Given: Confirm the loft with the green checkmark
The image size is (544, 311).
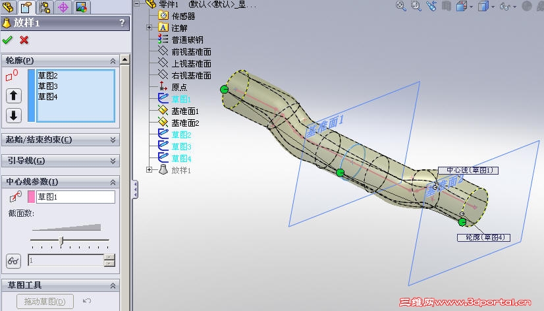Looking at the screenshot, I should pos(7,40).
